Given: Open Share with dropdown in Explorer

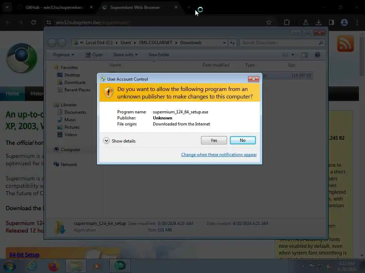Looking at the screenshot, I should pos(125,55).
